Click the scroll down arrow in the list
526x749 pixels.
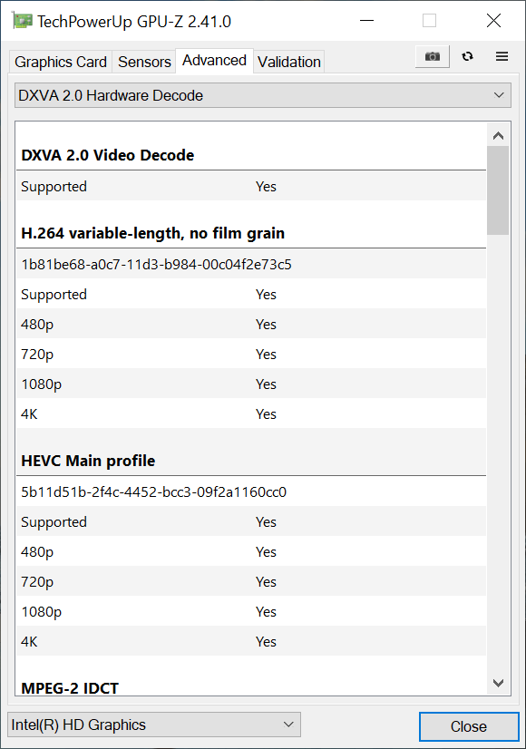point(498,683)
